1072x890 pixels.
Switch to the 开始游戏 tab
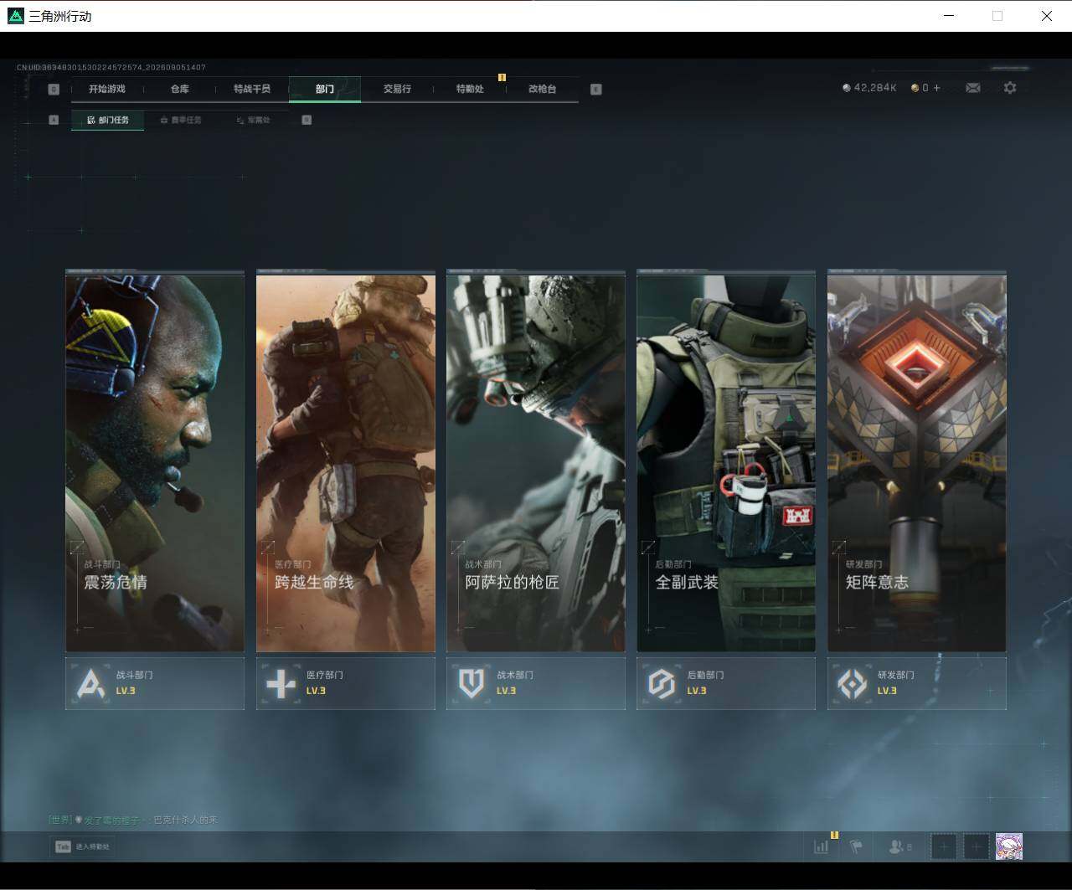107,89
